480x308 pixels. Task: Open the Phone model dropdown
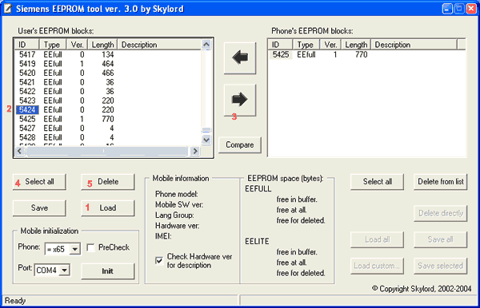click(75, 250)
